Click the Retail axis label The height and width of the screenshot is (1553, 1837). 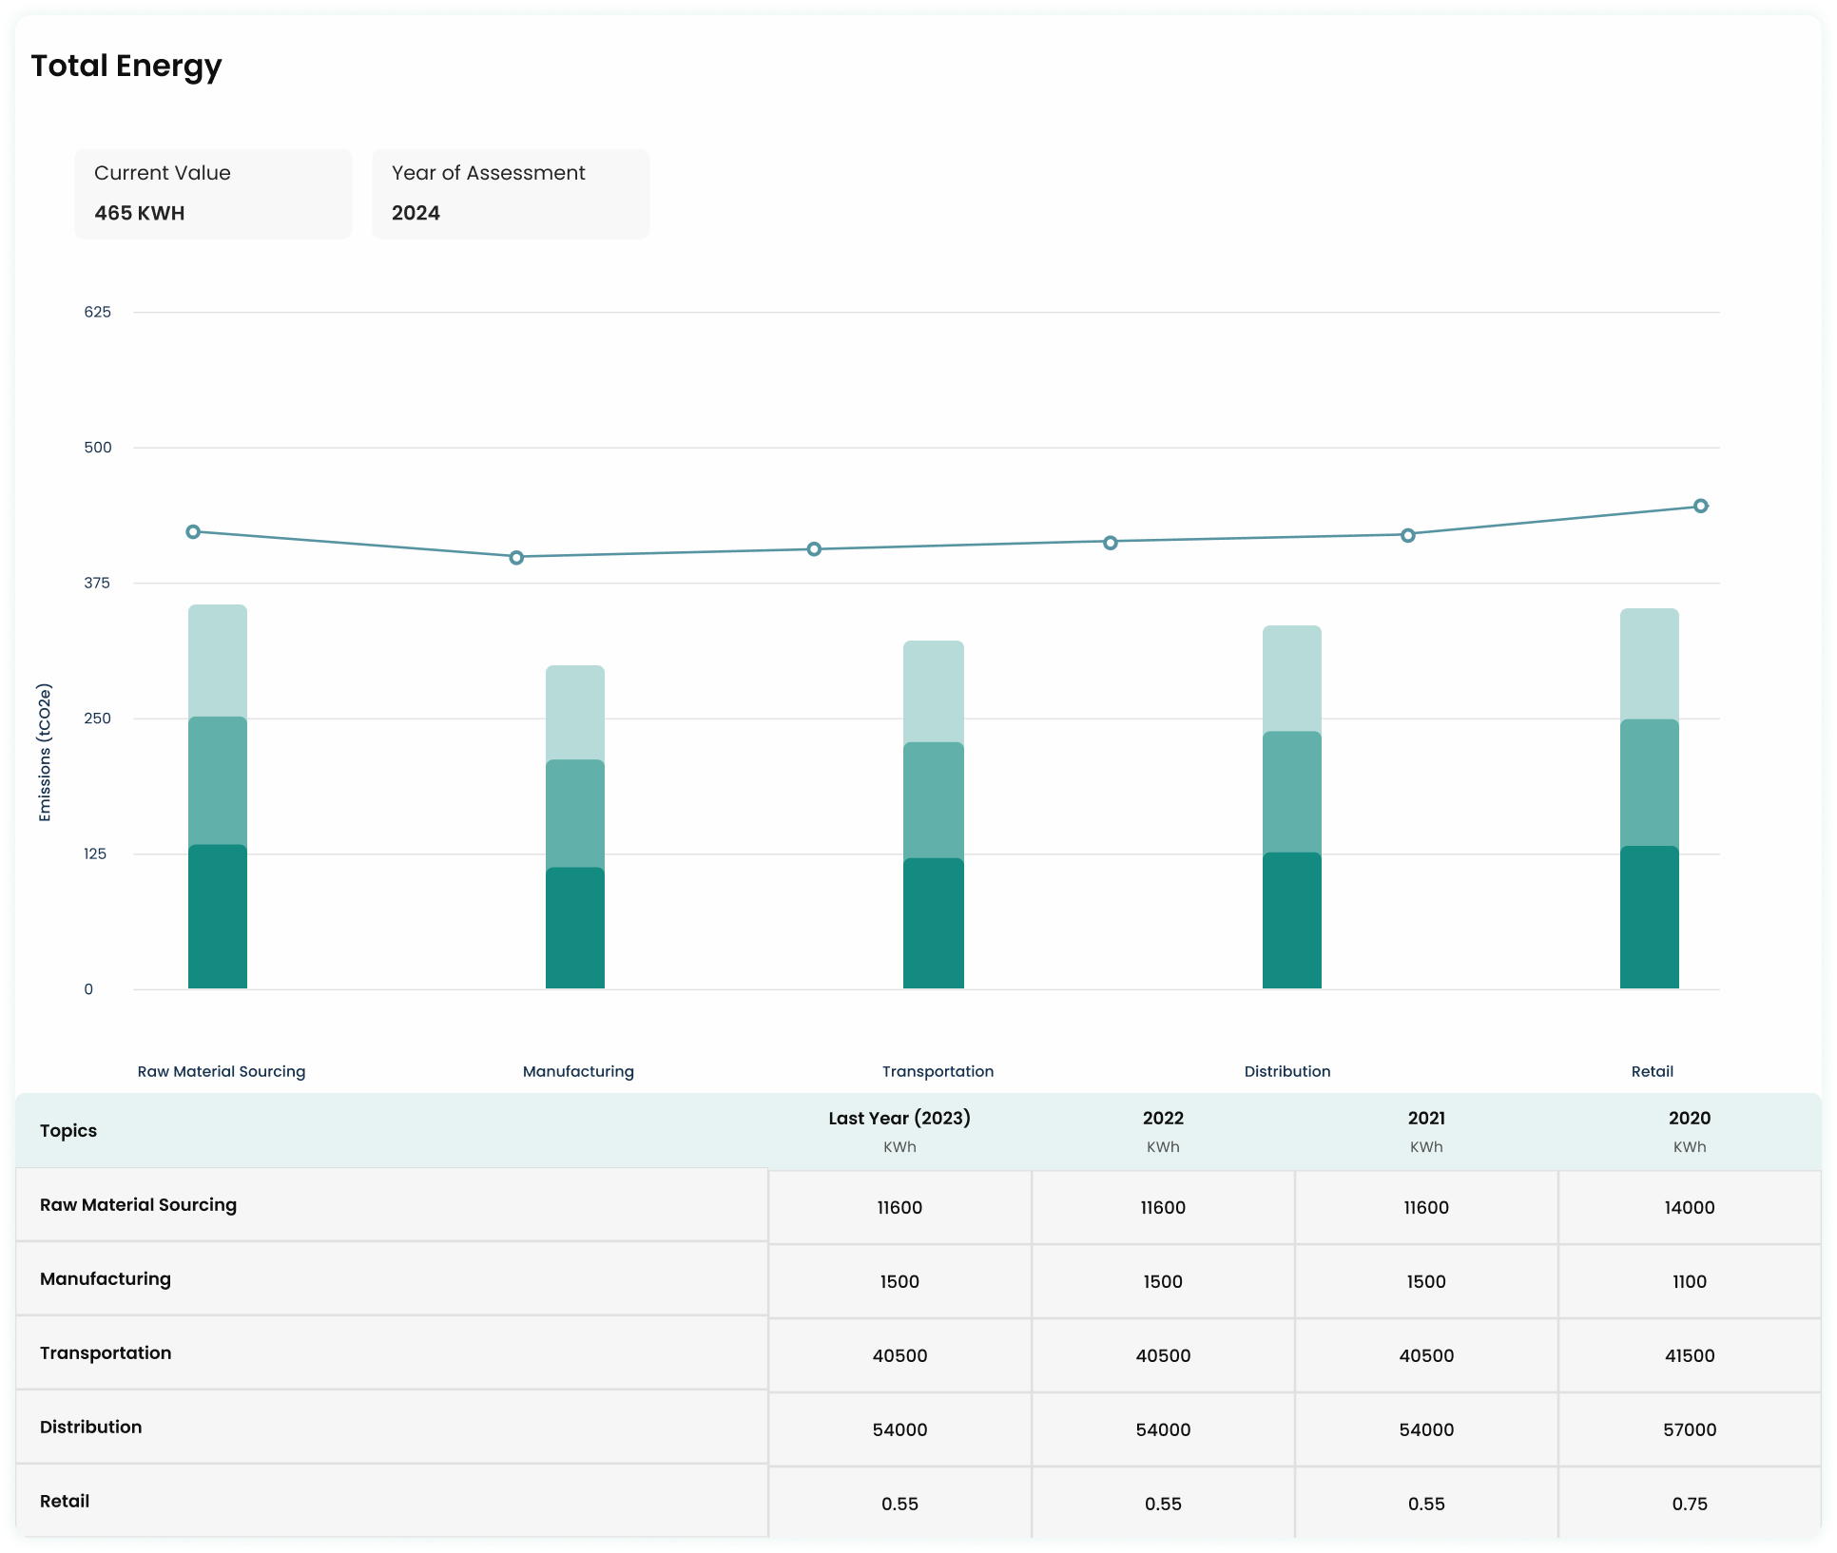click(x=1653, y=1071)
